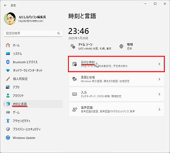Open the アプリ settings page

click(x=33, y=87)
